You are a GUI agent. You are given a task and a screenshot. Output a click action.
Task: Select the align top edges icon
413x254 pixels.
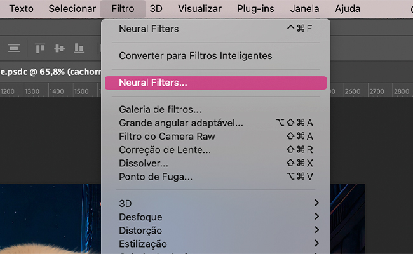[x=40, y=48]
